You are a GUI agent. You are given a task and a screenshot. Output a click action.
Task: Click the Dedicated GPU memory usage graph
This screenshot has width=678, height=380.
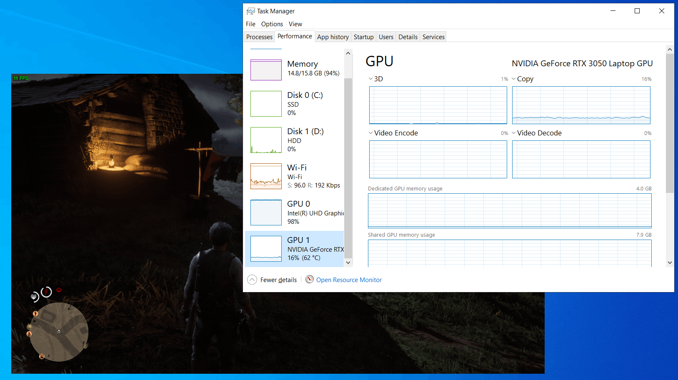coord(510,210)
